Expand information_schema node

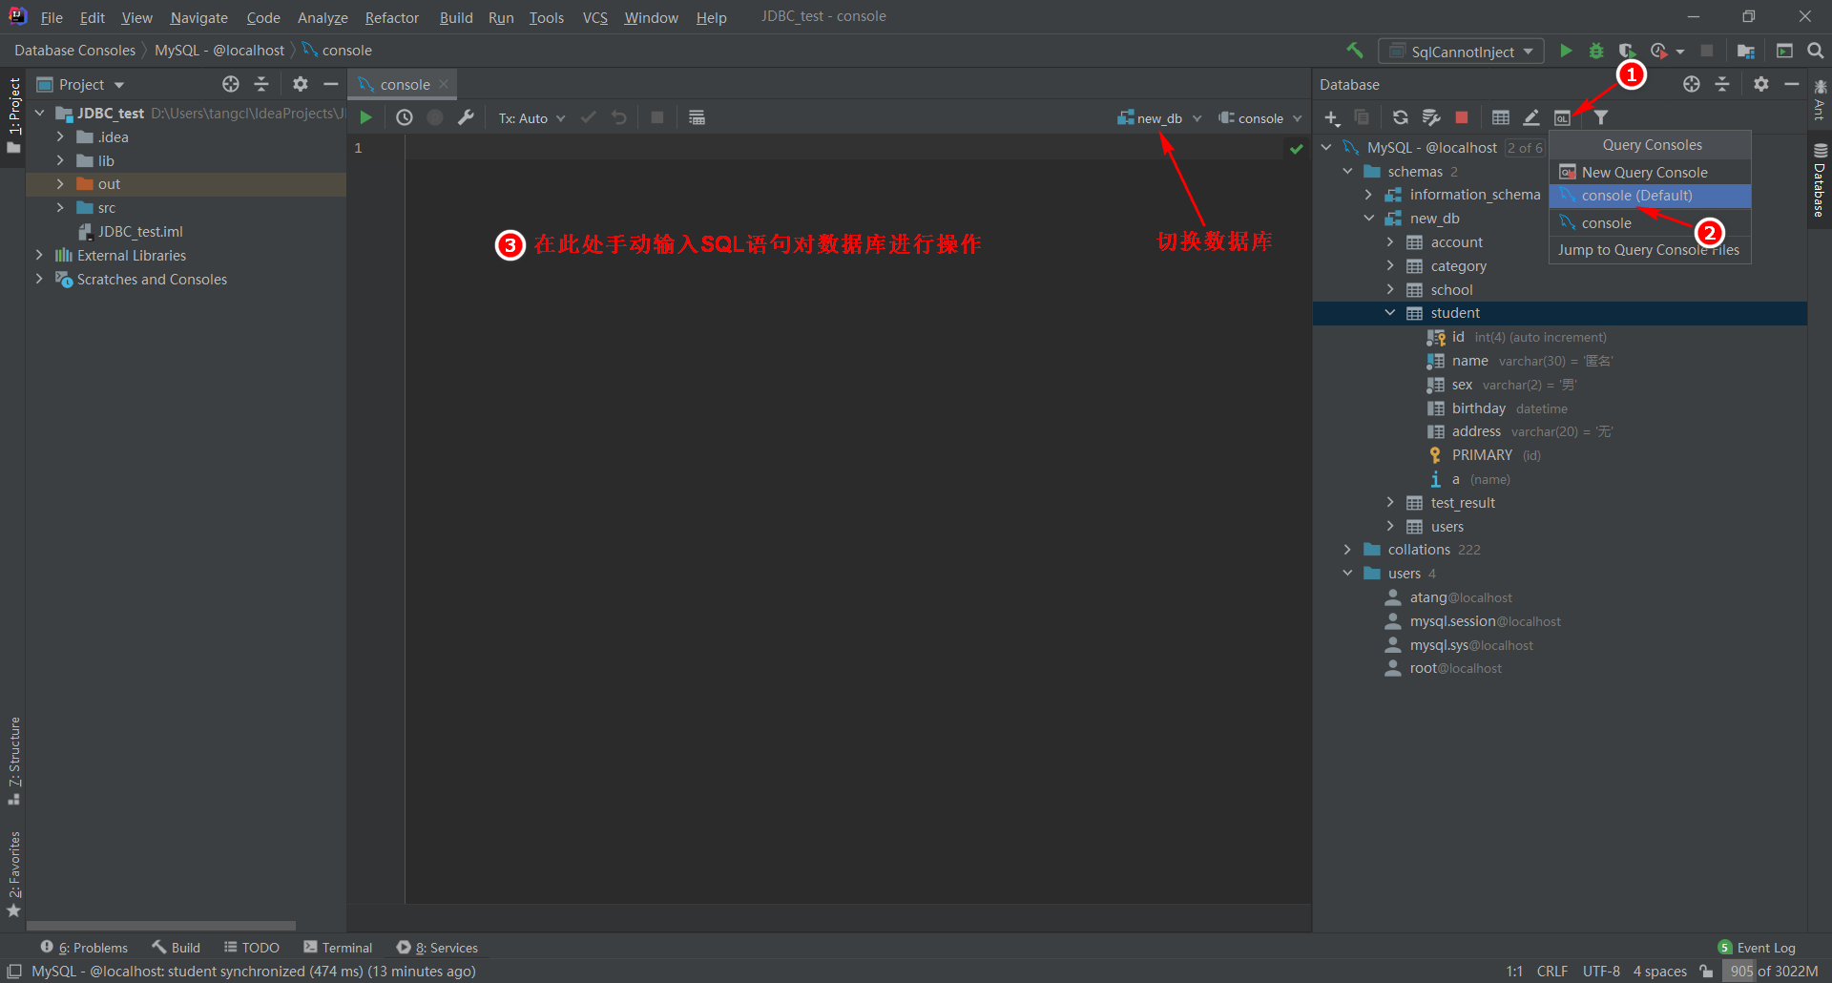pos(1369,194)
